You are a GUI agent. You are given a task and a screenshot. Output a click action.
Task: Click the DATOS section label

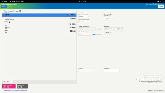coord(6,13)
